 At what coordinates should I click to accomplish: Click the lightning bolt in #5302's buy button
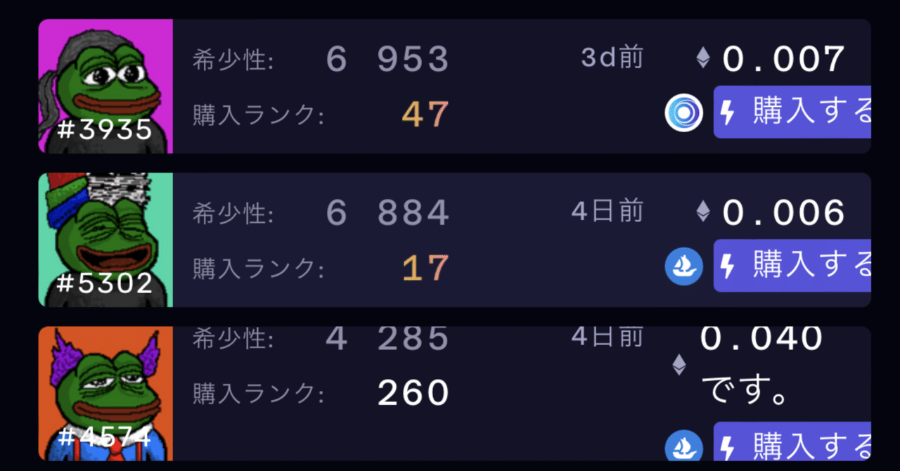[726, 267]
